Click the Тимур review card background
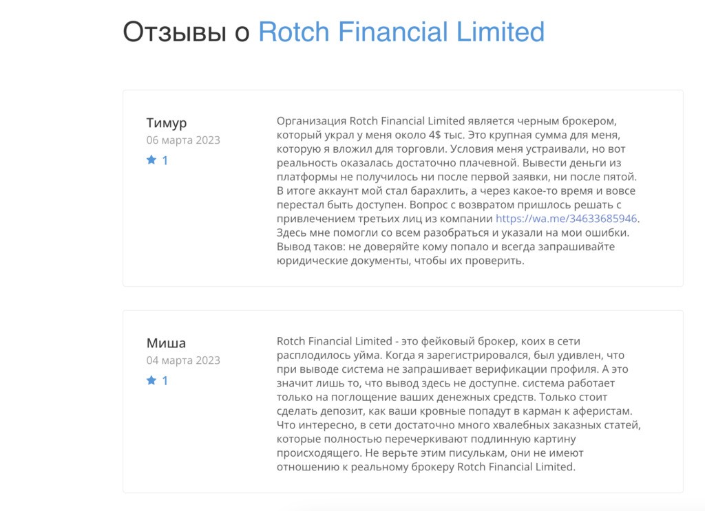This screenshot has height=511, width=705. pyautogui.click(x=403, y=188)
